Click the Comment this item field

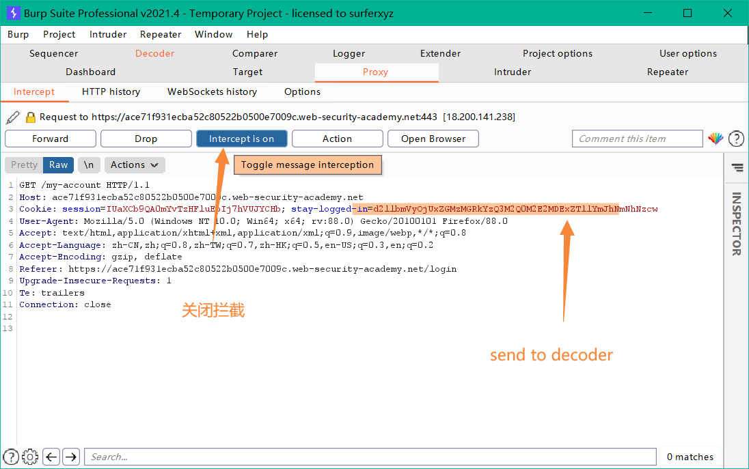coord(637,139)
